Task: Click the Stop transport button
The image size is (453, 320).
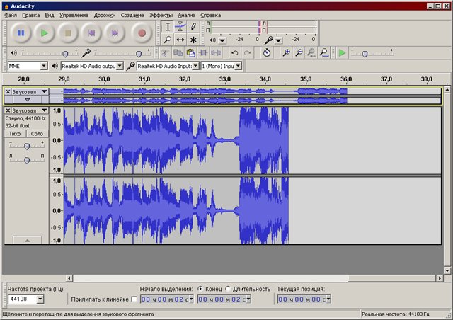Action: [x=67, y=33]
